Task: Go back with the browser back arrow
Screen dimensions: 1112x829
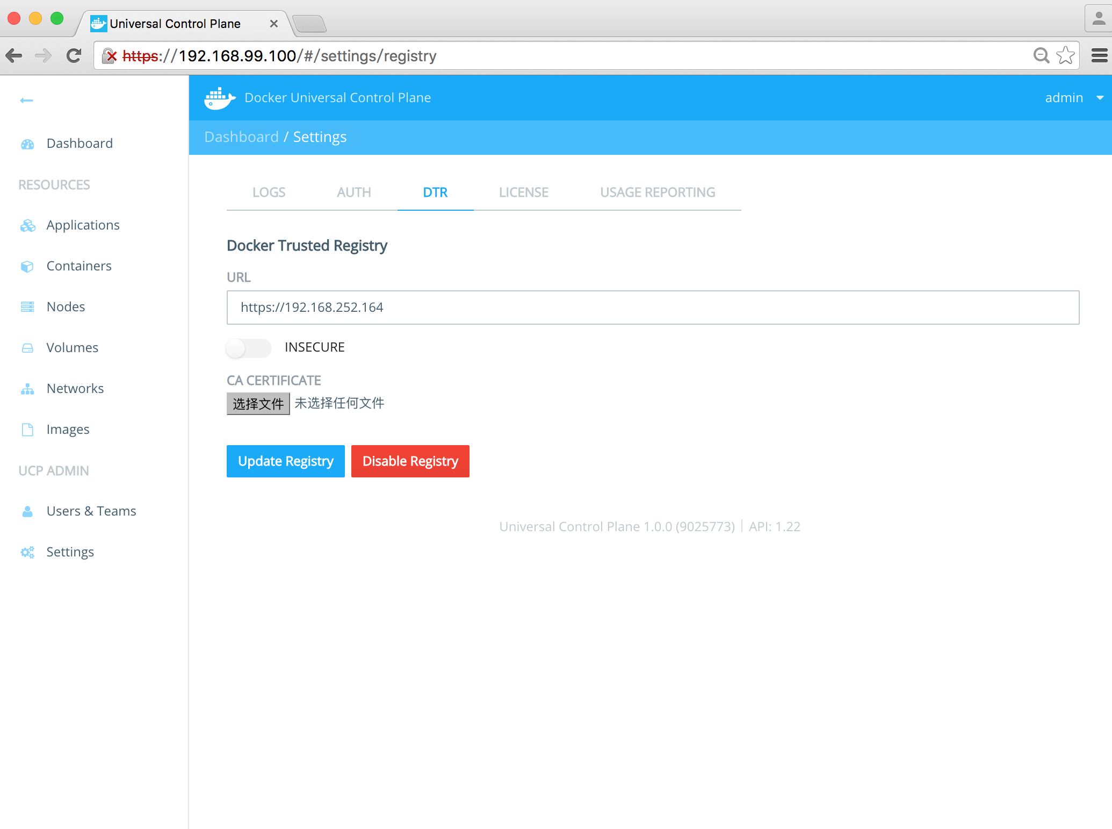Action: (x=14, y=55)
